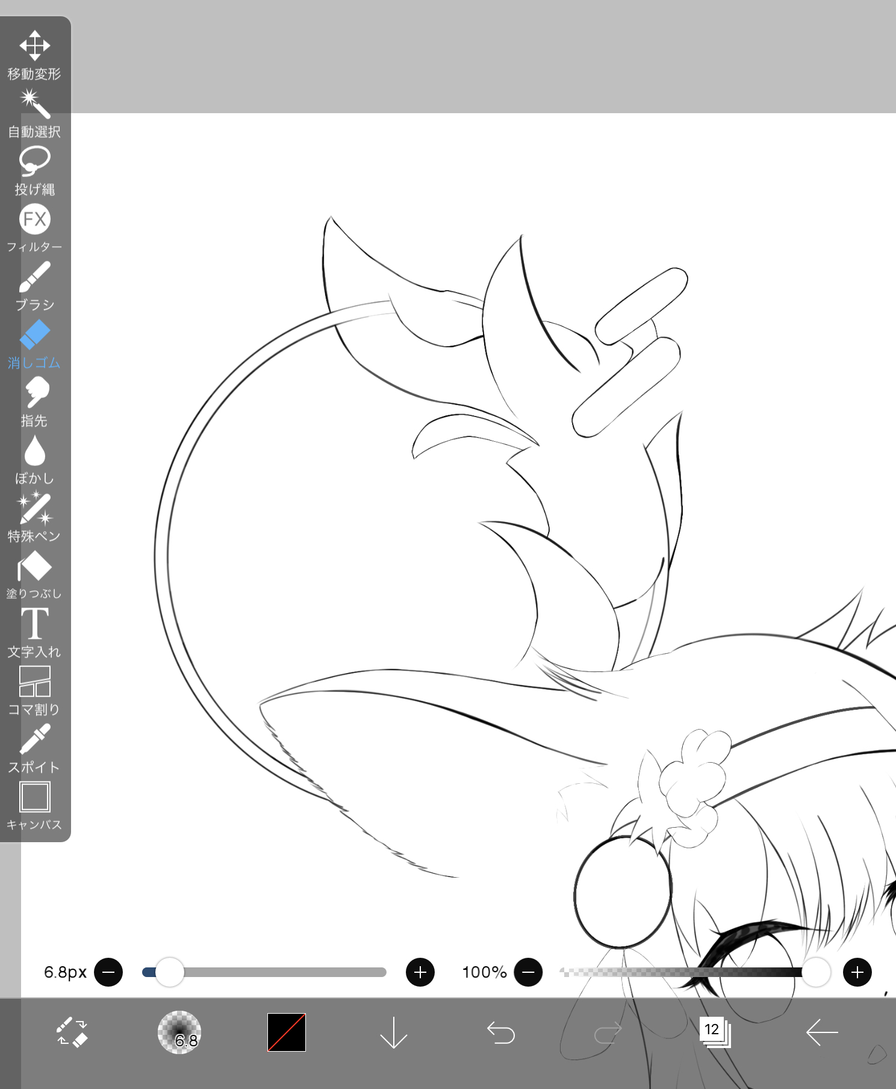Undo the last stroke
Viewport: 896px width, 1089px height.
(500, 1032)
